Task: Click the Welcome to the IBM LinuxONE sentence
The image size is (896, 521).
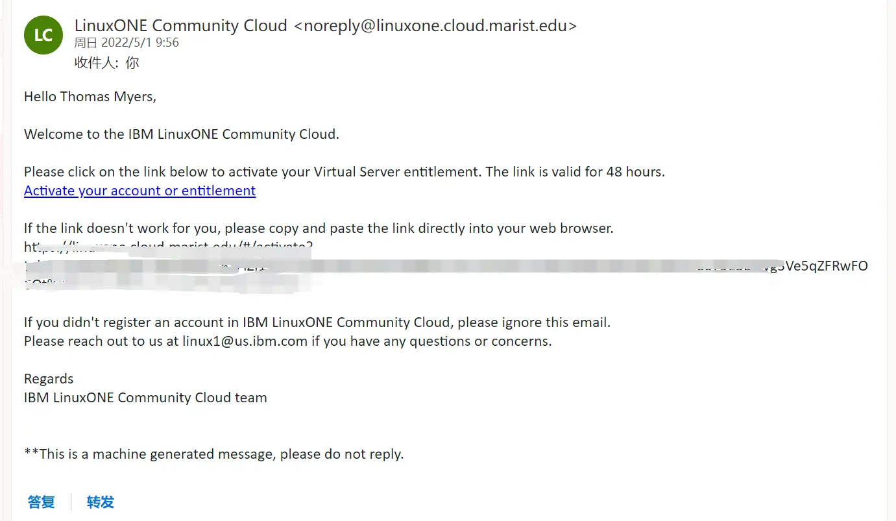Action: tap(182, 134)
